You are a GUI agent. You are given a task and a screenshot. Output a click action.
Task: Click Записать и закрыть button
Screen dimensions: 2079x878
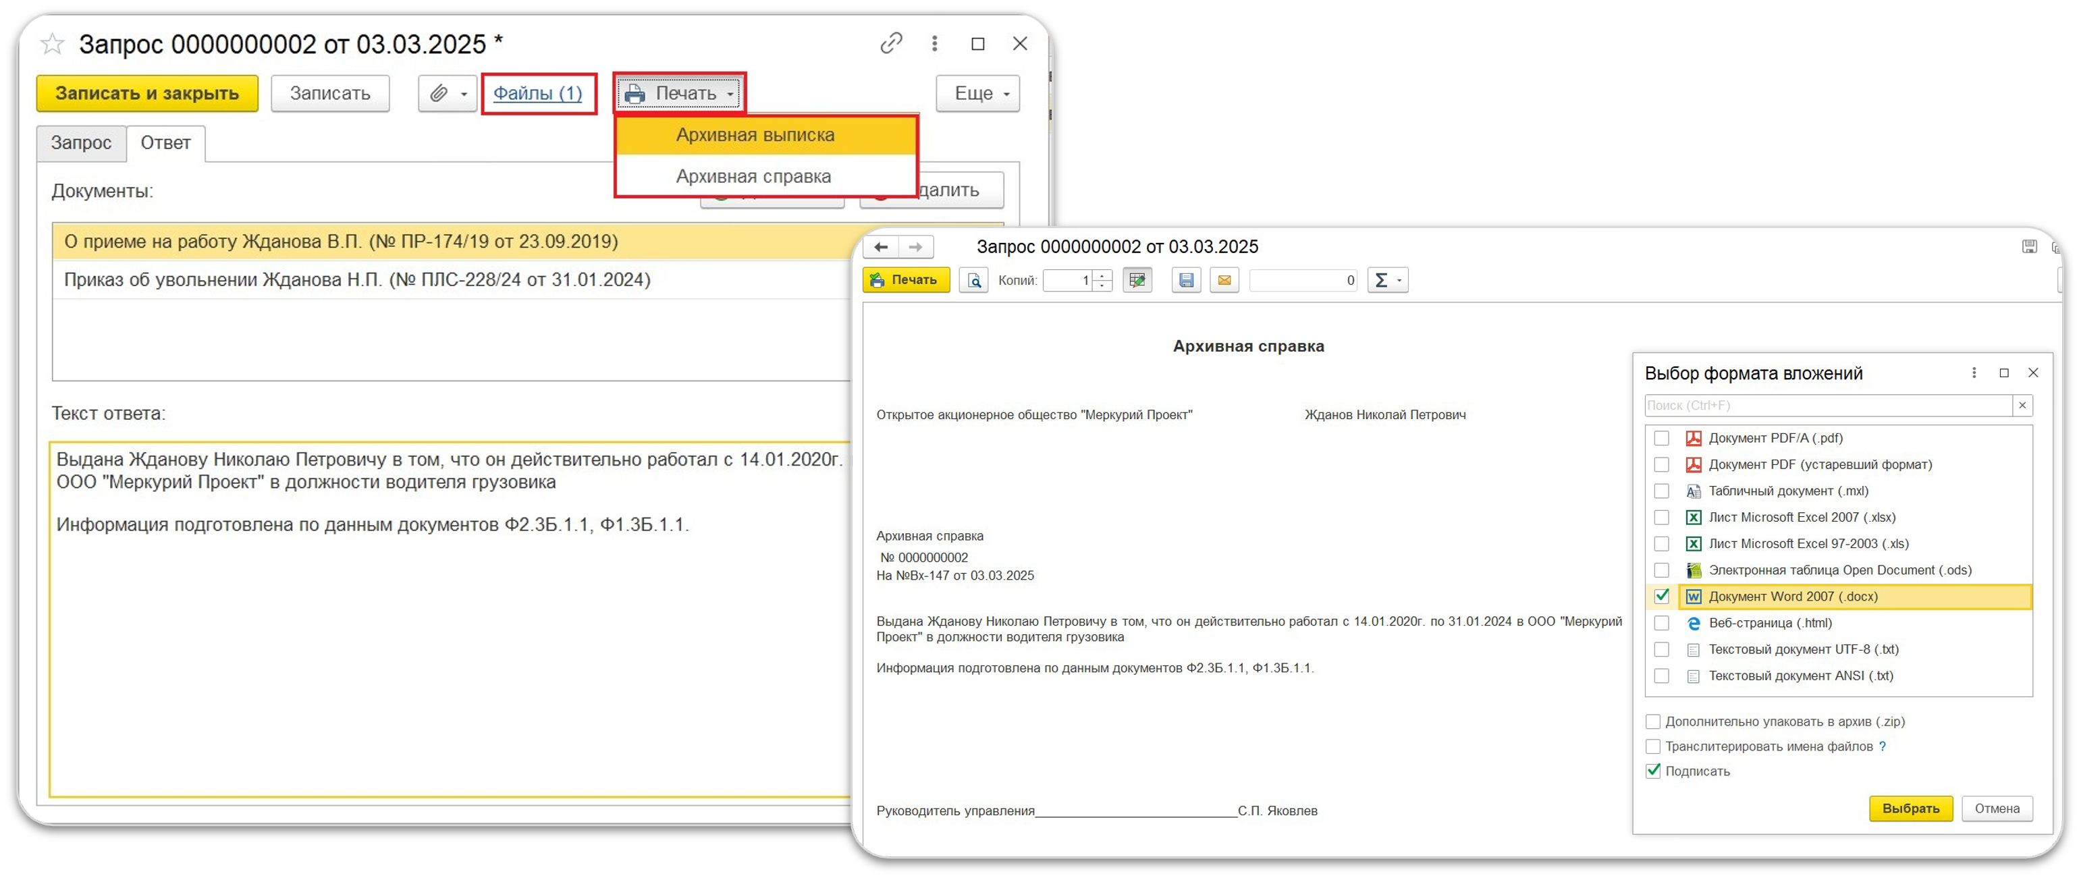pyautogui.click(x=147, y=94)
